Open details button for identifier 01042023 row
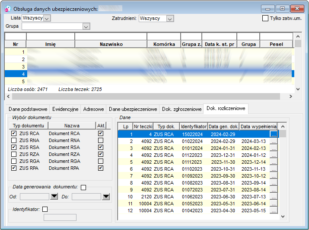This screenshot has width=309, height=230. tap(274, 210)
